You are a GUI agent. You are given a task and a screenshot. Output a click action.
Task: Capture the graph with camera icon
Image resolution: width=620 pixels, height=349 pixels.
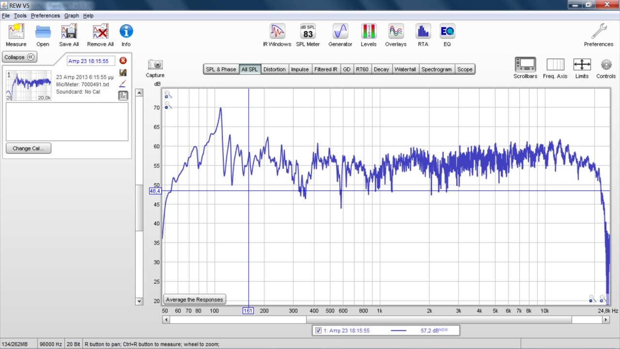pos(155,65)
